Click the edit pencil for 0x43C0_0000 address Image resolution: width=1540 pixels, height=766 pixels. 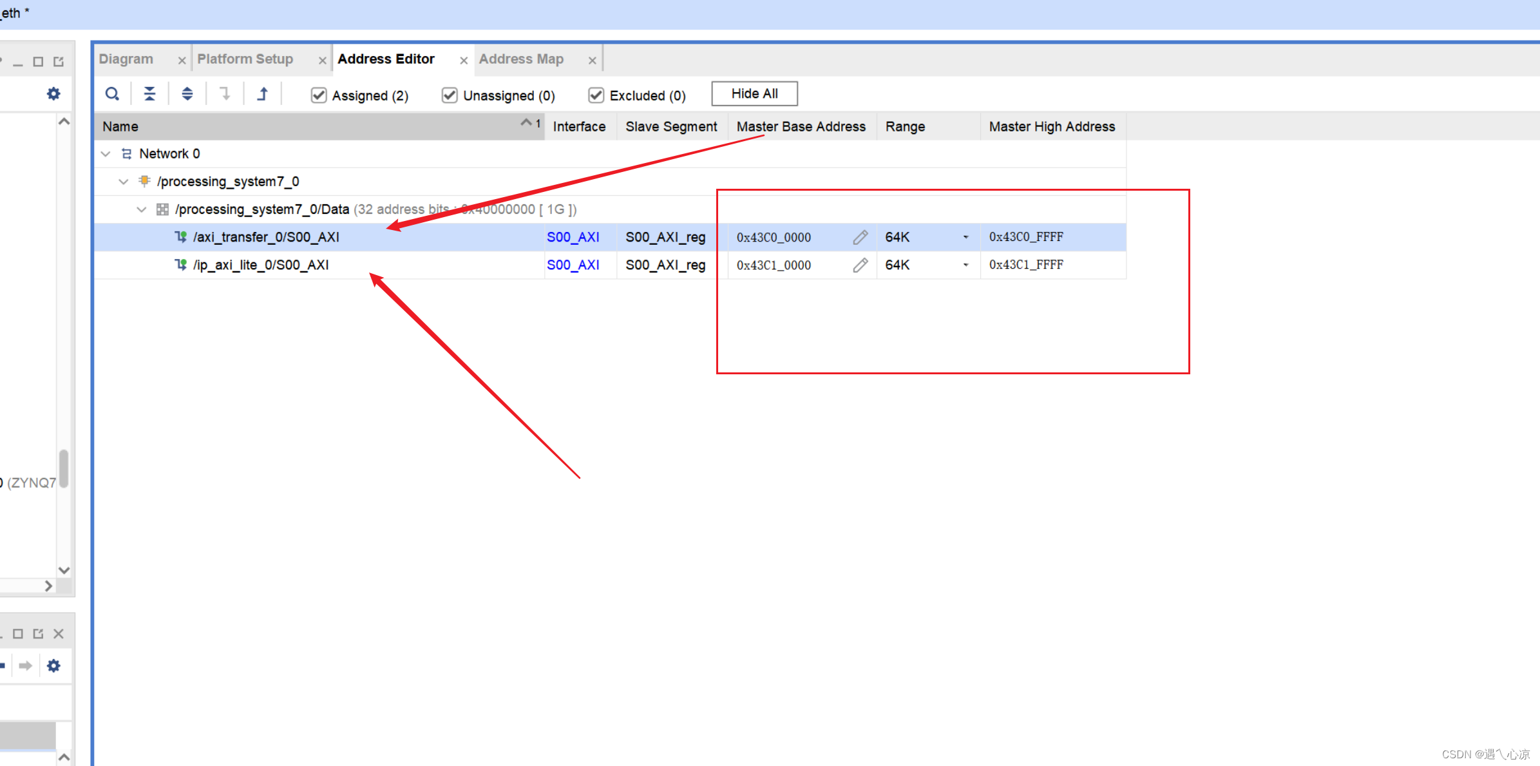coord(860,237)
